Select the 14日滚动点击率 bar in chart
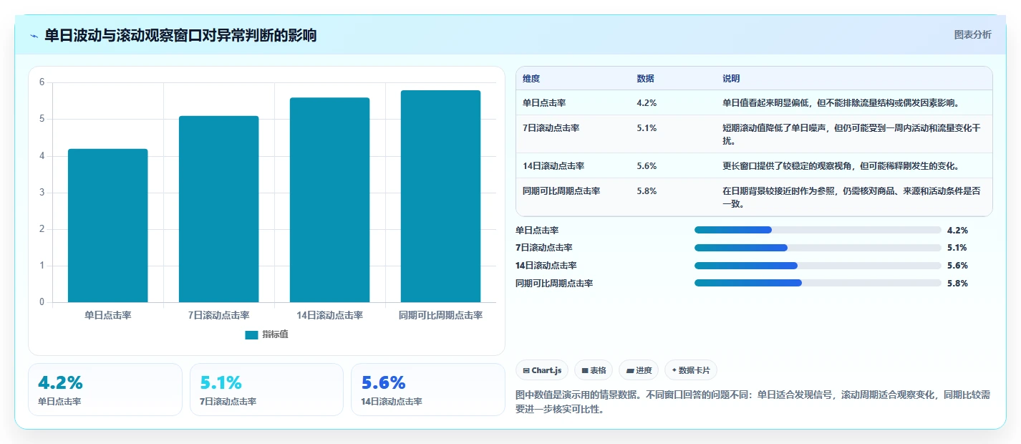Screen dimensions: 1021x444 tap(329, 200)
